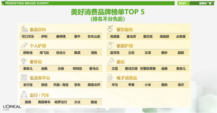
Task: Select the 微信 cell
Action: (44, 85)
